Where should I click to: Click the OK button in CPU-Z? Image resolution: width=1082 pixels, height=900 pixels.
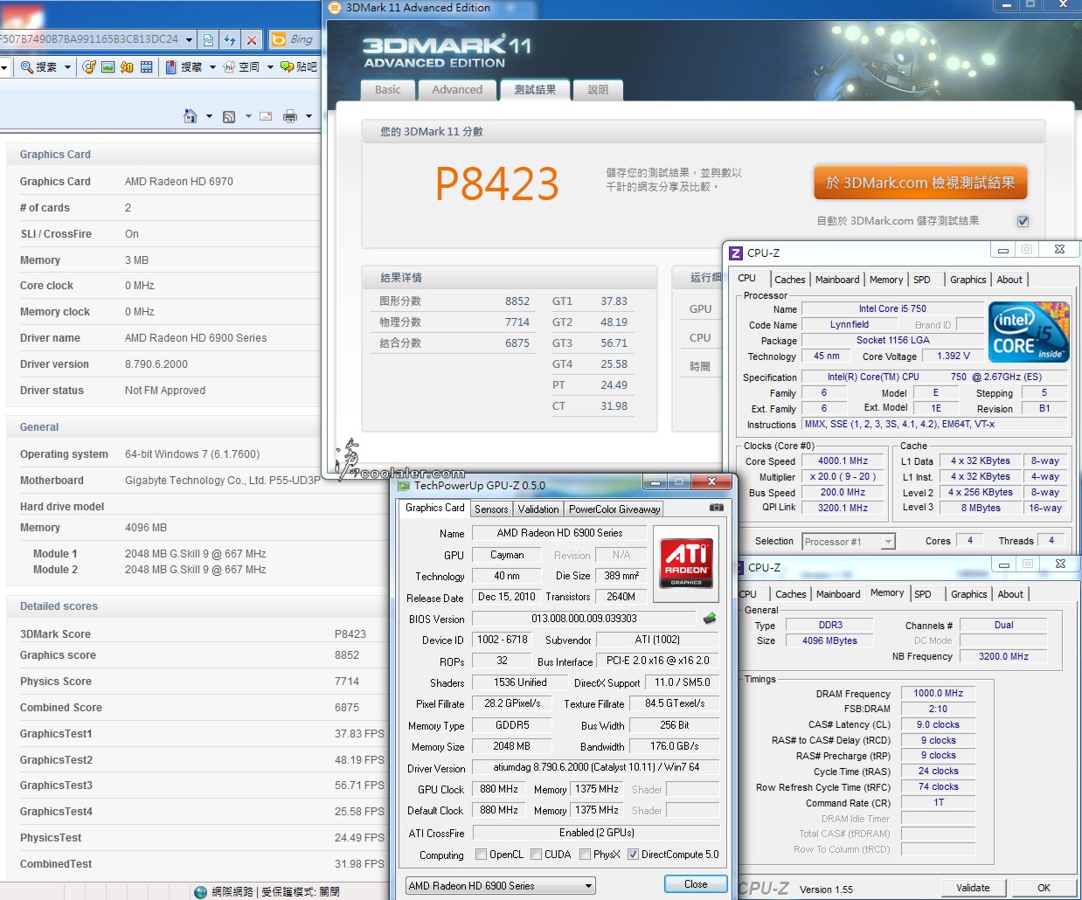(1044, 888)
